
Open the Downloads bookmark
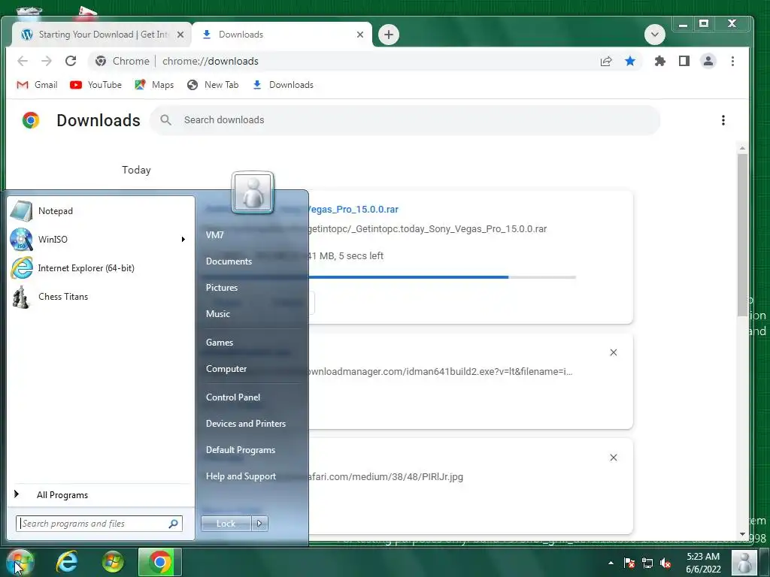point(283,85)
